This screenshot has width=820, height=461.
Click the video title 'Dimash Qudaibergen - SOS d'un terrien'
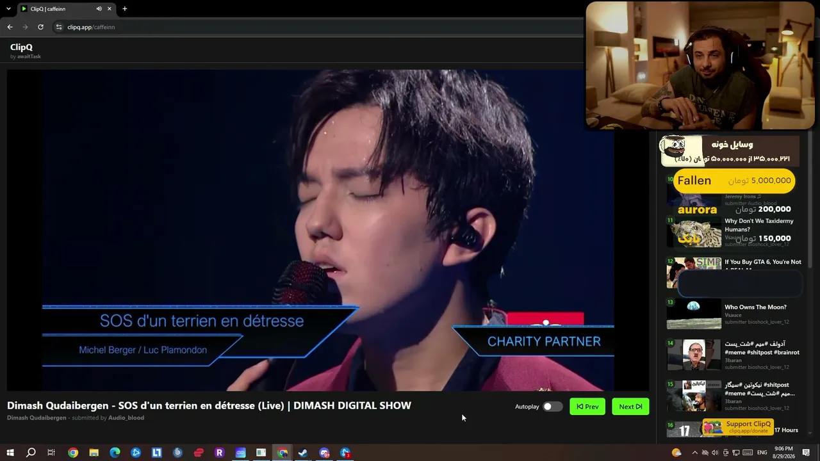(209, 405)
